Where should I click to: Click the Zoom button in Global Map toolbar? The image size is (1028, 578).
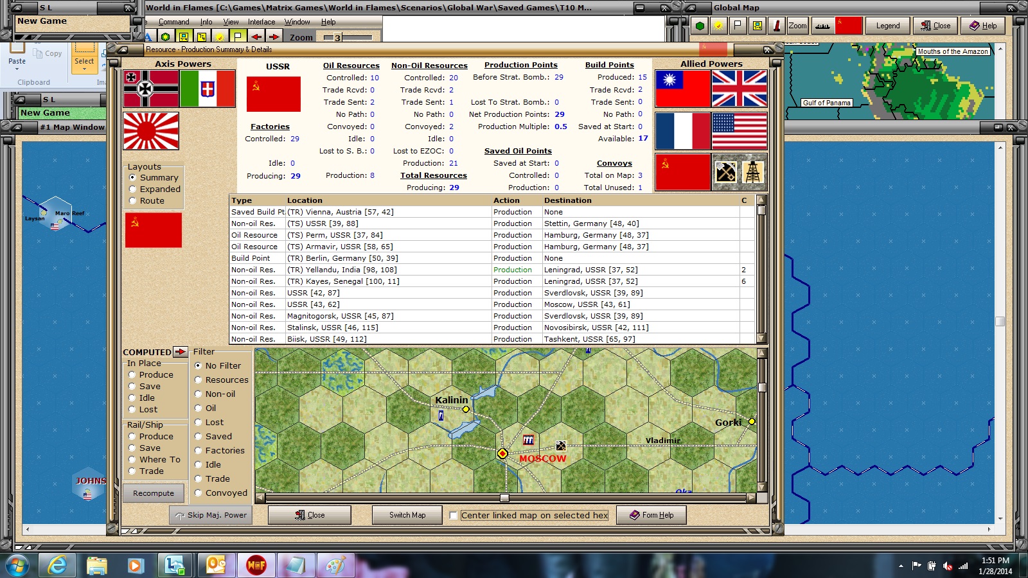tap(797, 26)
